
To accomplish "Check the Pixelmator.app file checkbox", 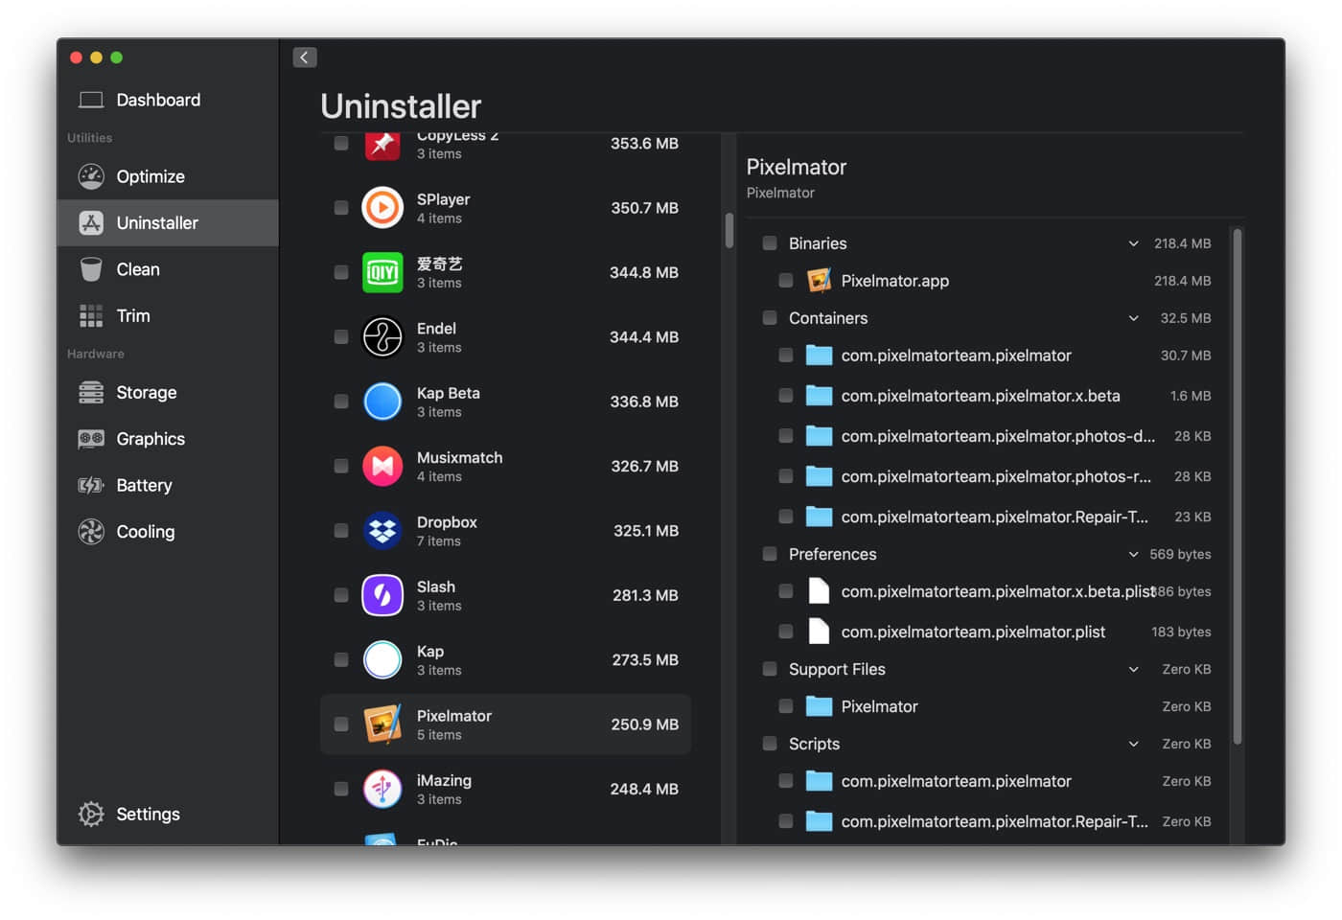I will [786, 281].
